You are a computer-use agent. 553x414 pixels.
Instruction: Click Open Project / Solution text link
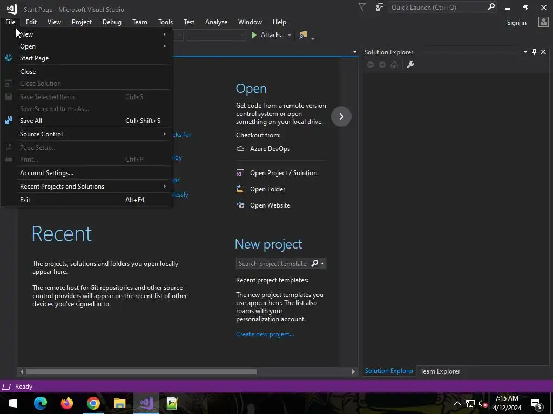(283, 173)
